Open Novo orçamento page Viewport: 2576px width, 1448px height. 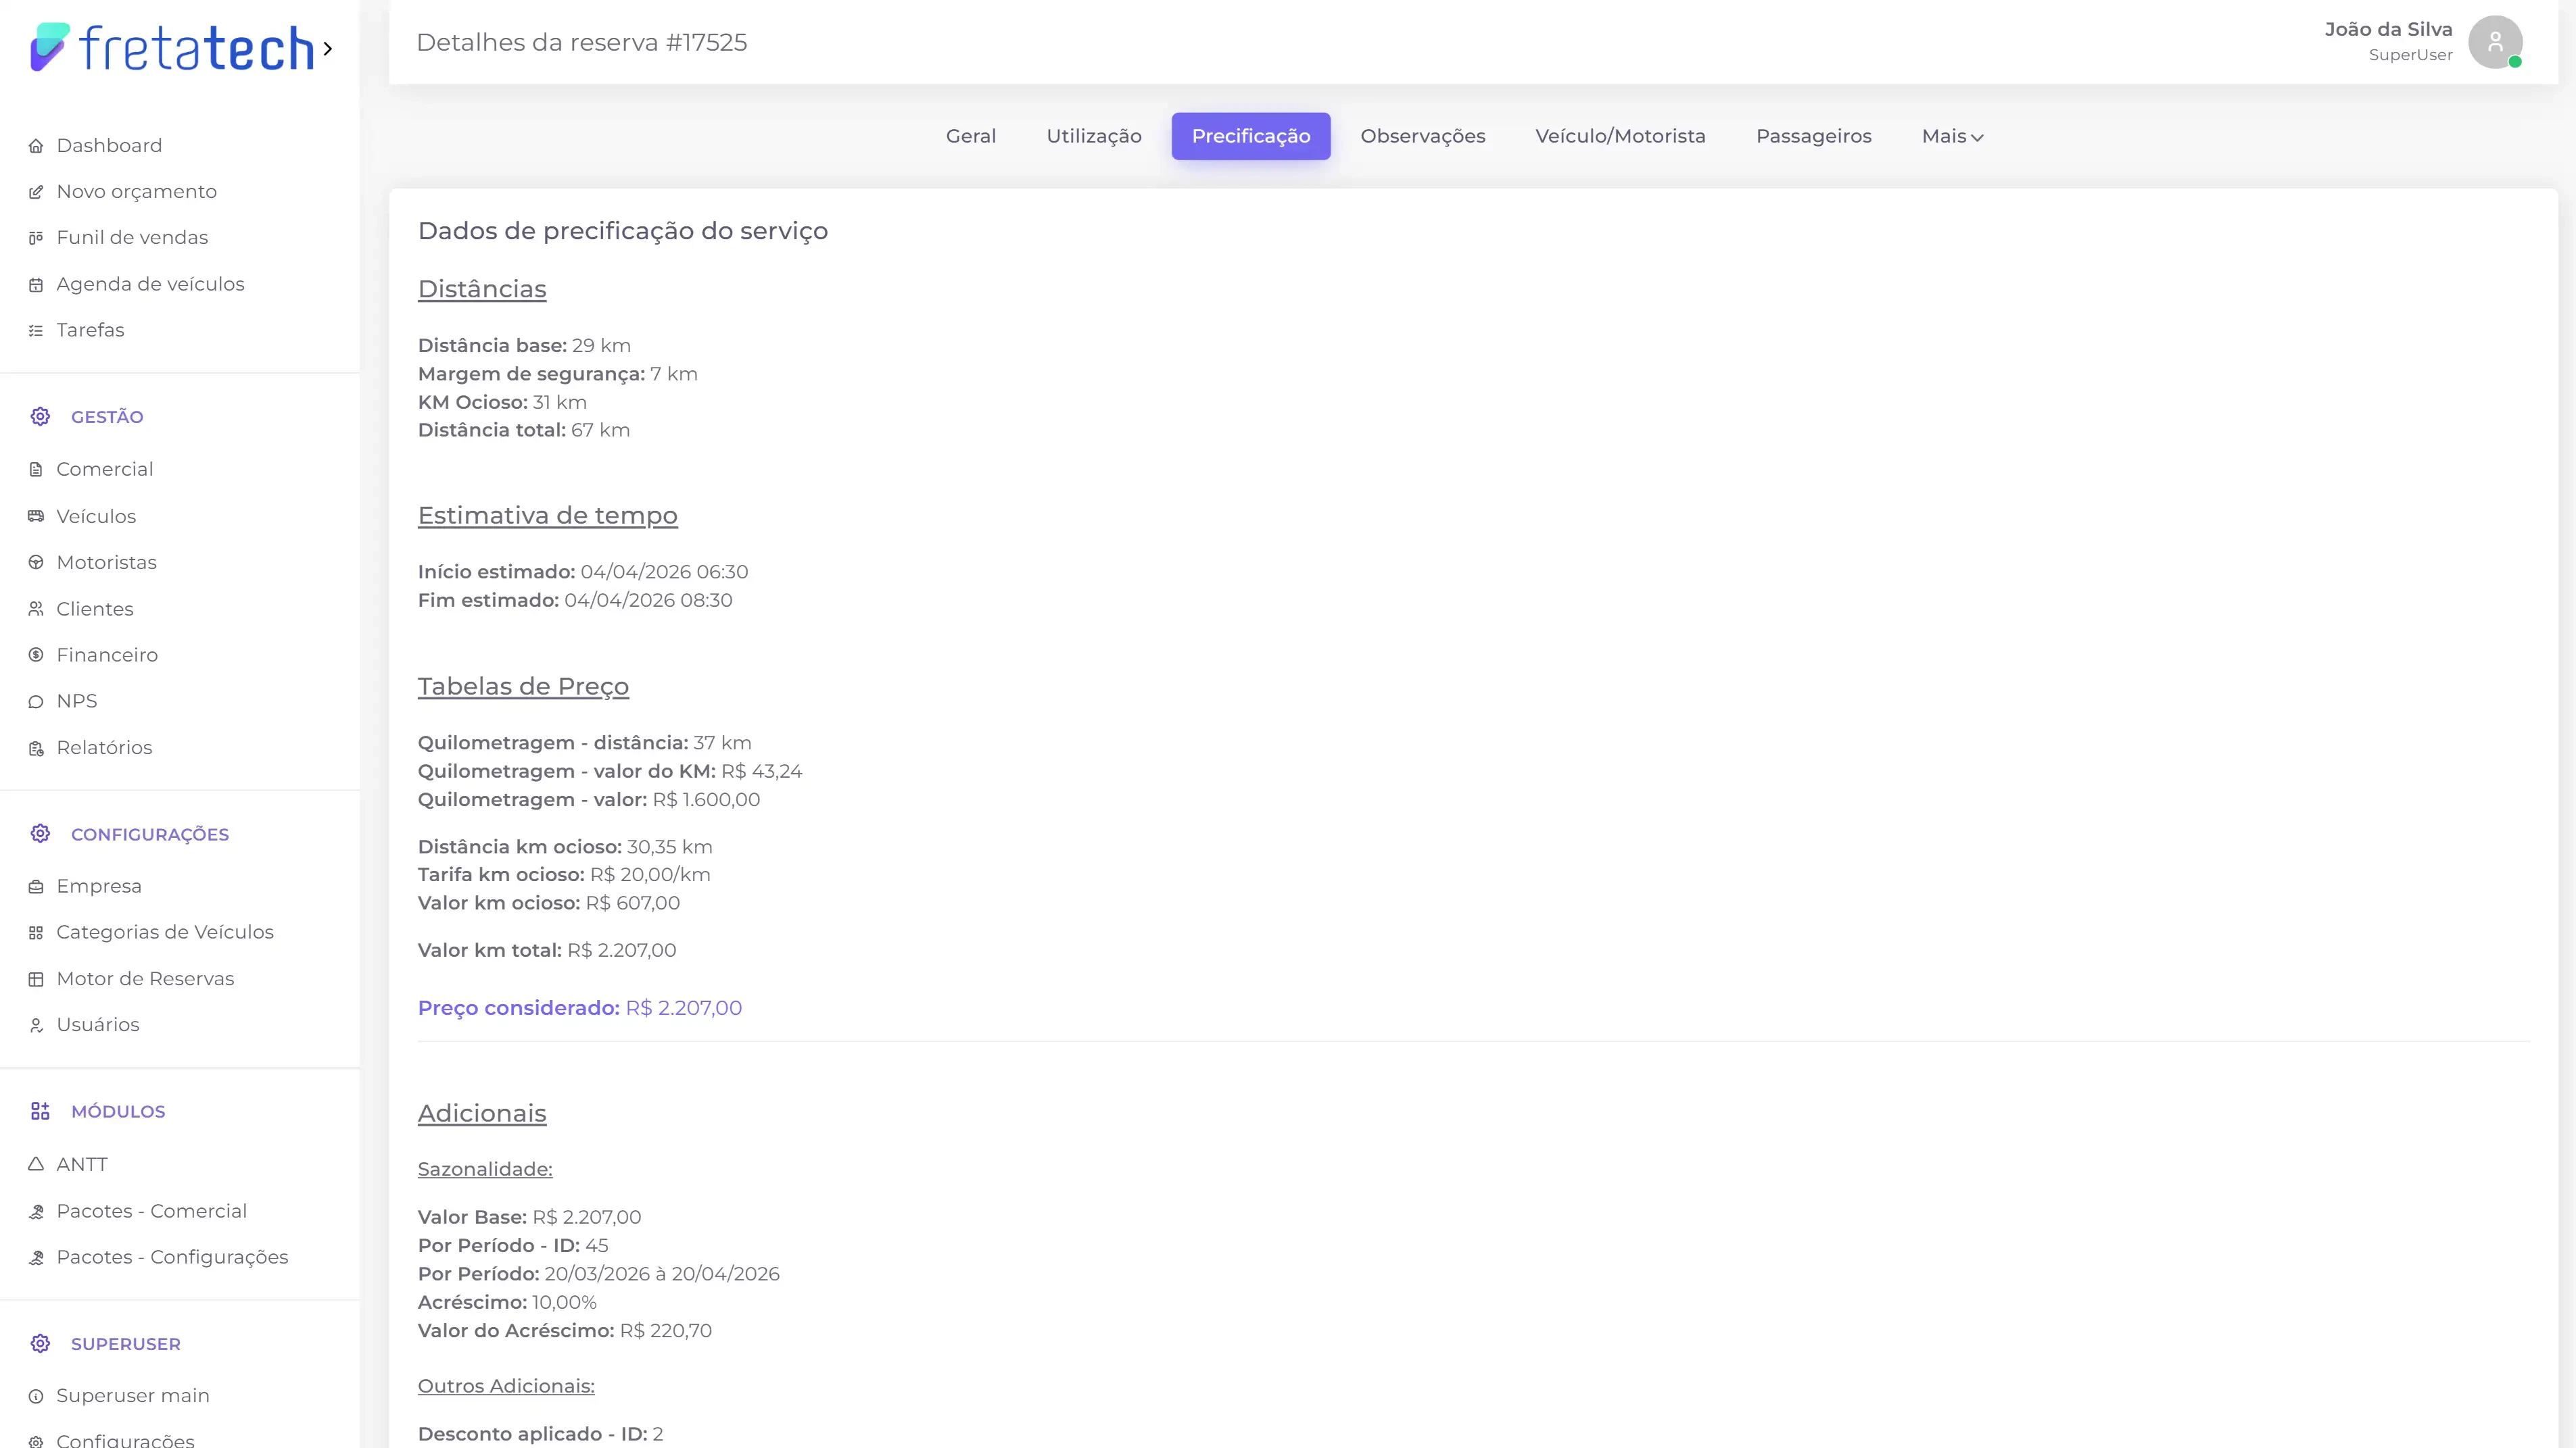click(x=137, y=192)
